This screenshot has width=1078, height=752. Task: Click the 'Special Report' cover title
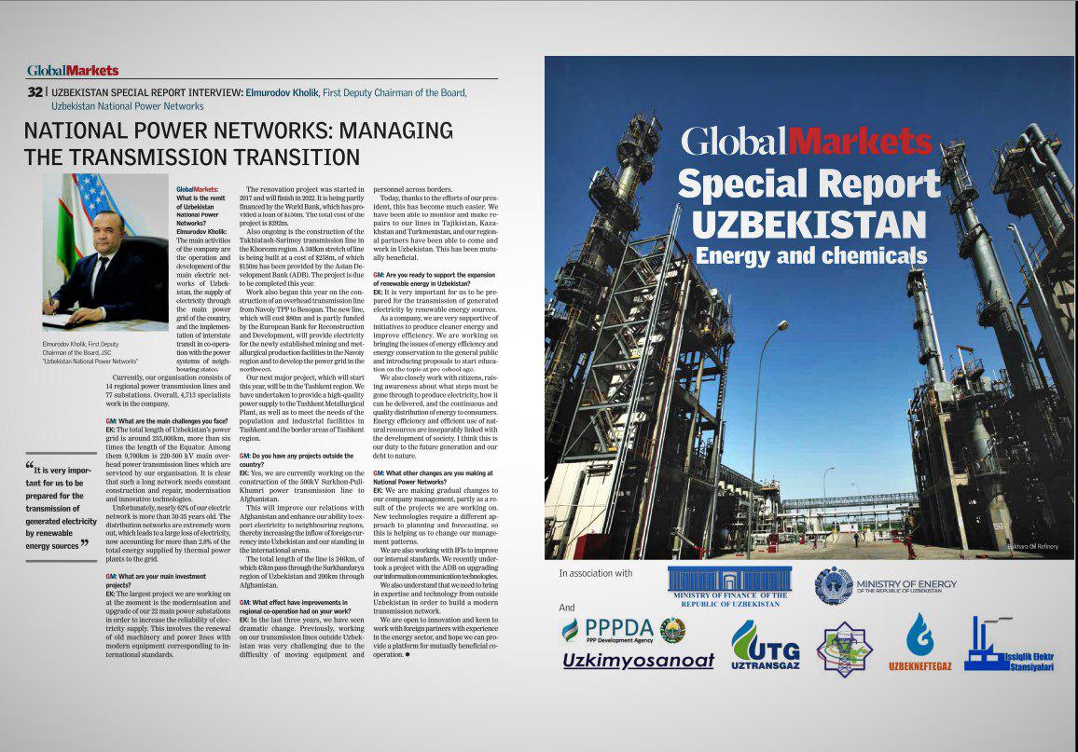809,185
